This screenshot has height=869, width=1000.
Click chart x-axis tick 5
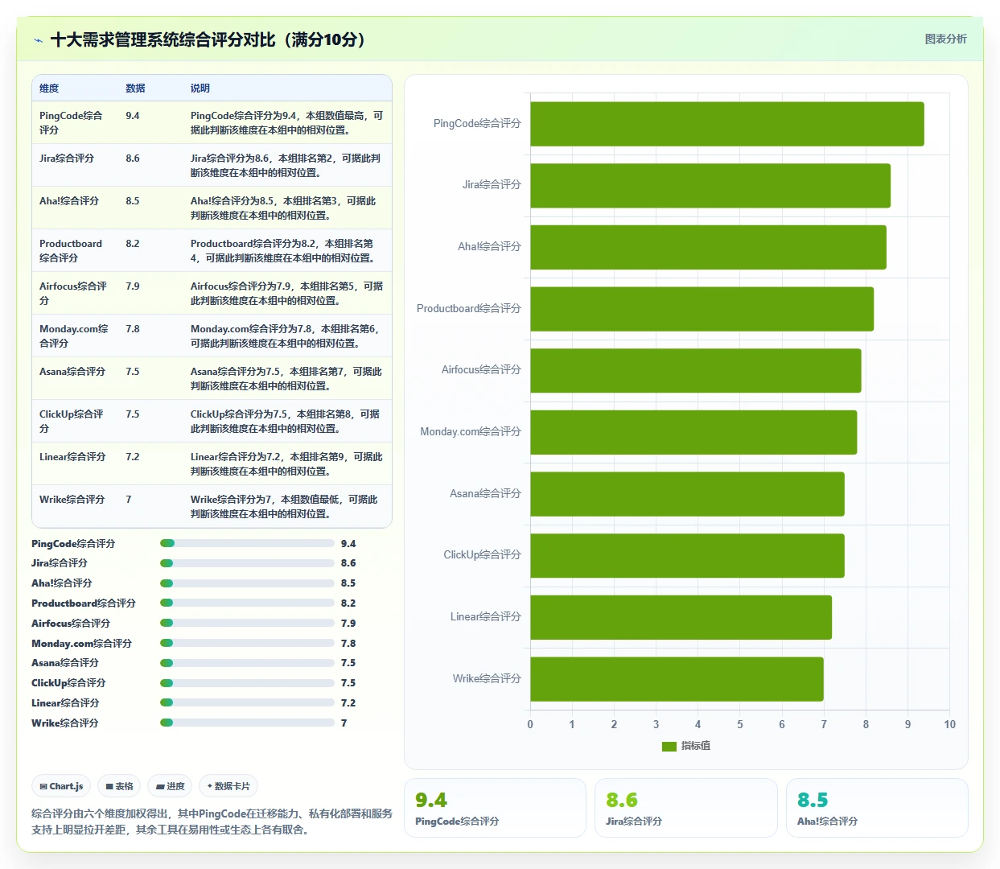pos(740,725)
